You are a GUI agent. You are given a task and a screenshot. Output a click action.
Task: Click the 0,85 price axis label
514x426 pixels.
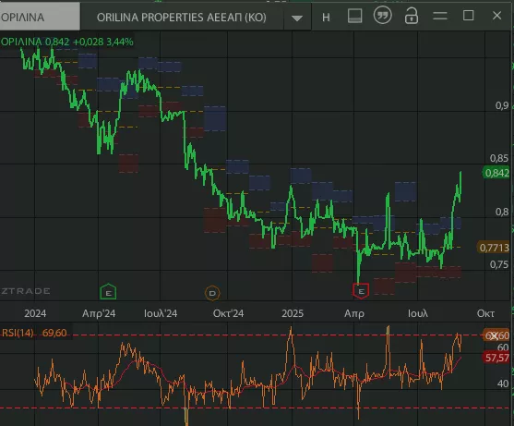(x=499, y=158)
